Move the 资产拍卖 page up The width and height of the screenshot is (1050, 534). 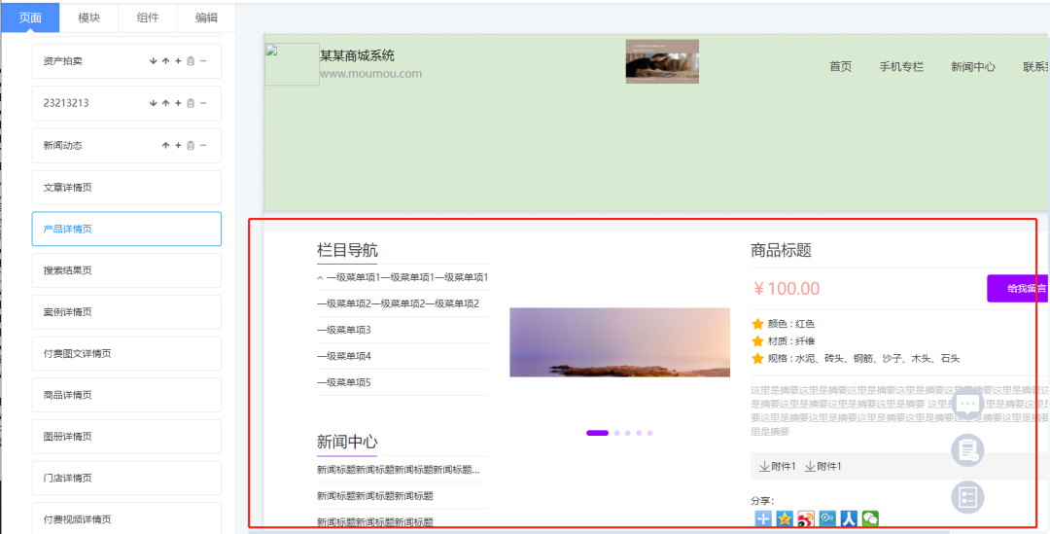(x=165, y=61)
